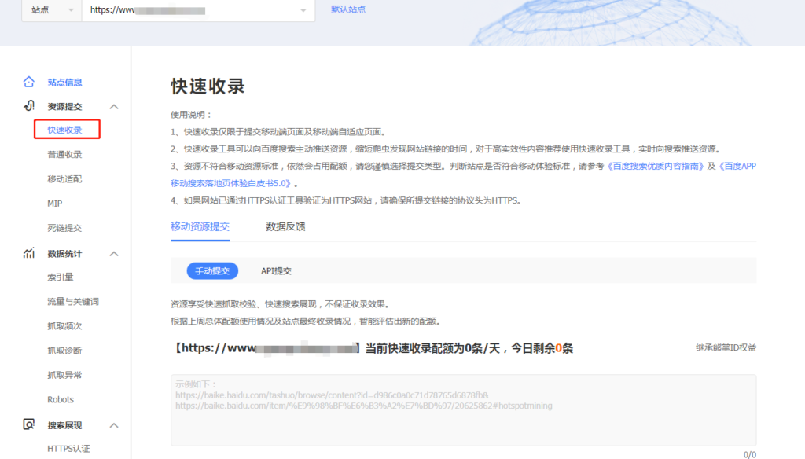Select 快速收录 in the sidebar
The height and width of the screenshot is (459, 805).
click(64, 130)
